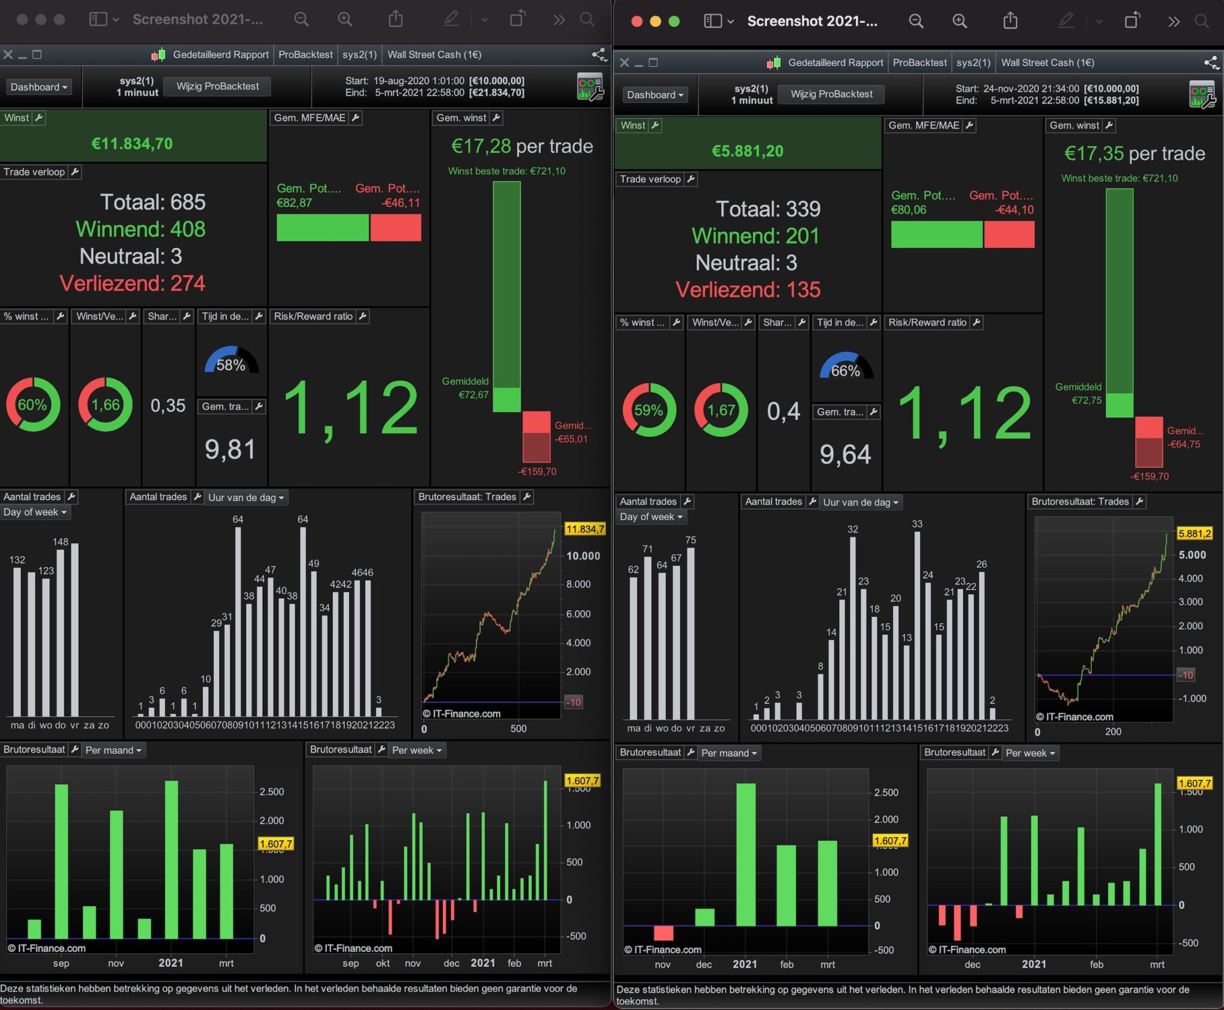Click the green bar in the left MFE/MAE panel
This screenshot has height=1010, width=1224.
(322, 228)
